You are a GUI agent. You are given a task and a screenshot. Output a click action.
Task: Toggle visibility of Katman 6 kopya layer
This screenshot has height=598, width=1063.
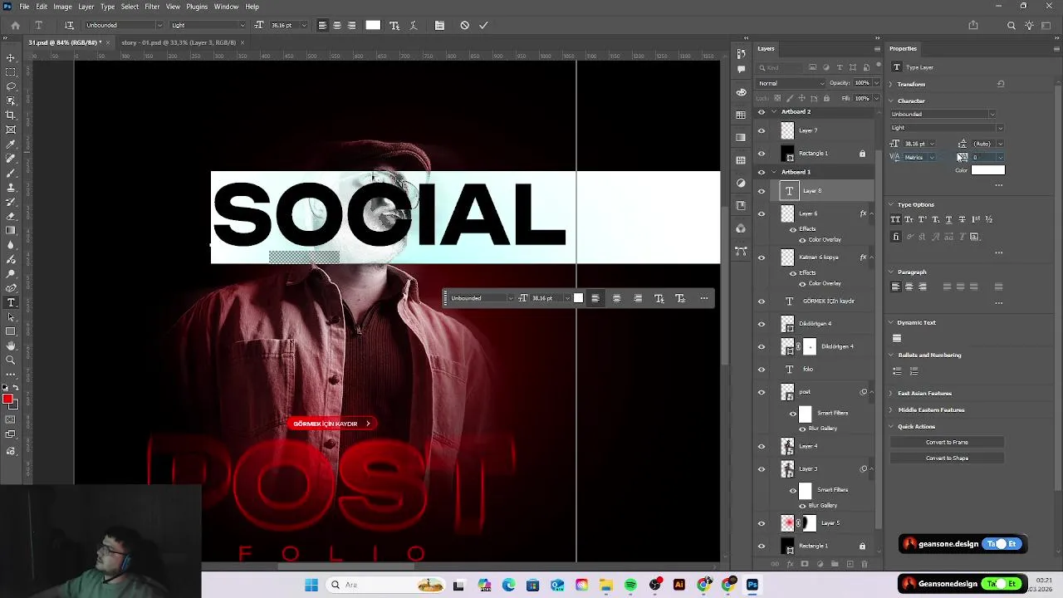[762, 257]
